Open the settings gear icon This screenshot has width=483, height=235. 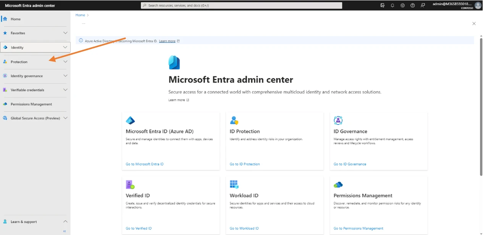[402, 5]
